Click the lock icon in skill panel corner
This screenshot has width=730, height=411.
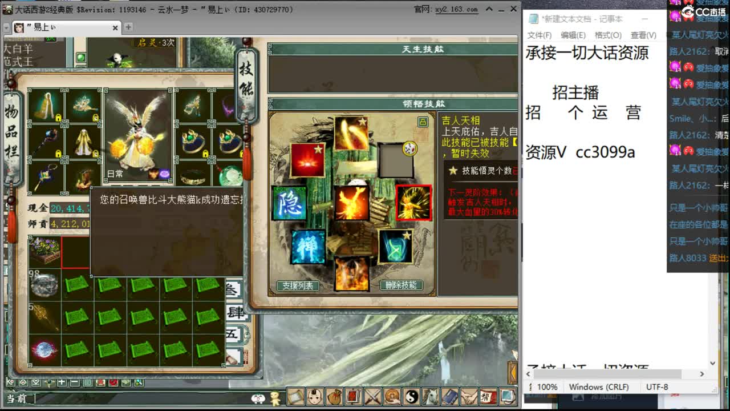[423, 122]
